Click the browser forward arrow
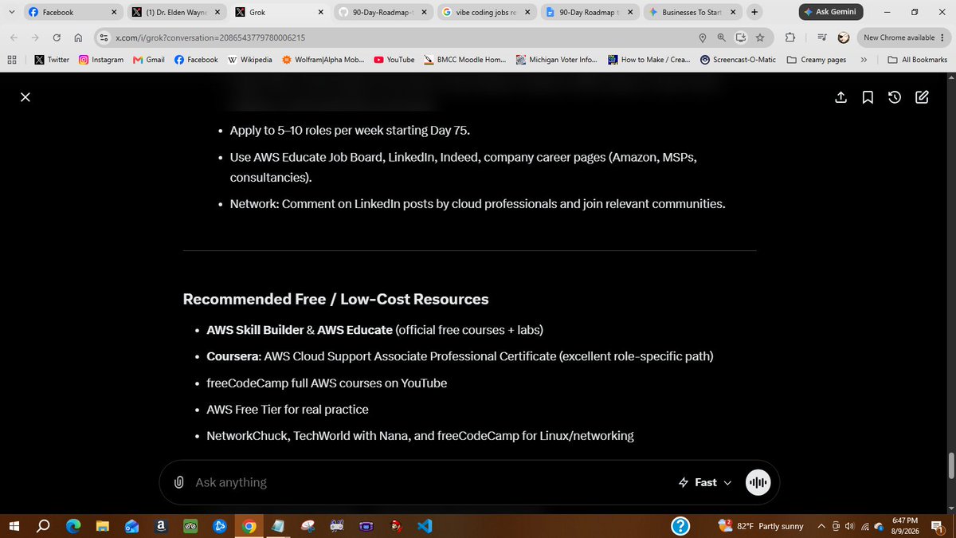Image resolution: width=956 pixels, height=538 pixels. (35, 37)
